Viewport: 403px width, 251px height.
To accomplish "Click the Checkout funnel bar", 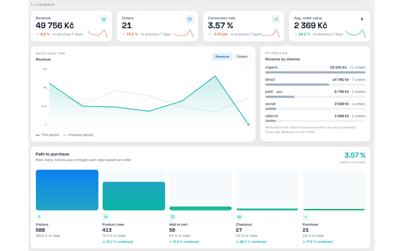I will (x=267, y=210).
